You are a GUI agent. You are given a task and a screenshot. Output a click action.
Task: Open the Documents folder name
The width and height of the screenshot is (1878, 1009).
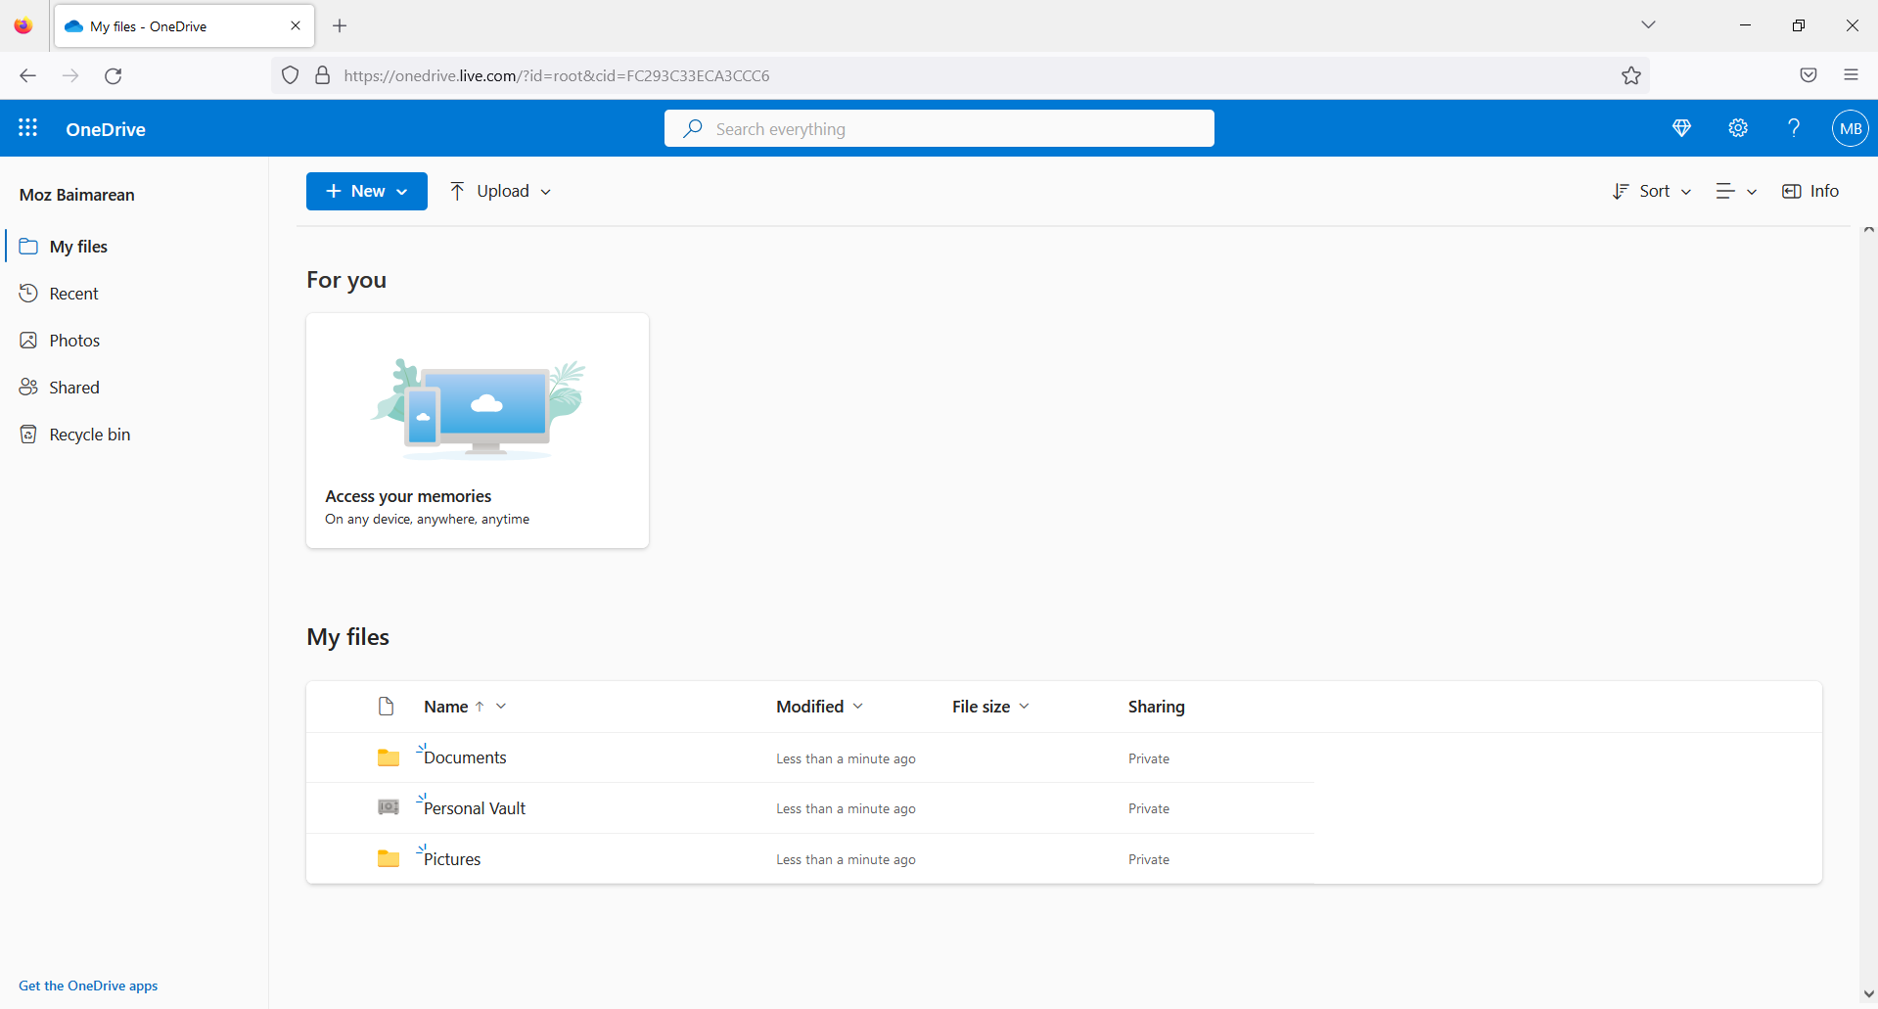click(465, 757)
